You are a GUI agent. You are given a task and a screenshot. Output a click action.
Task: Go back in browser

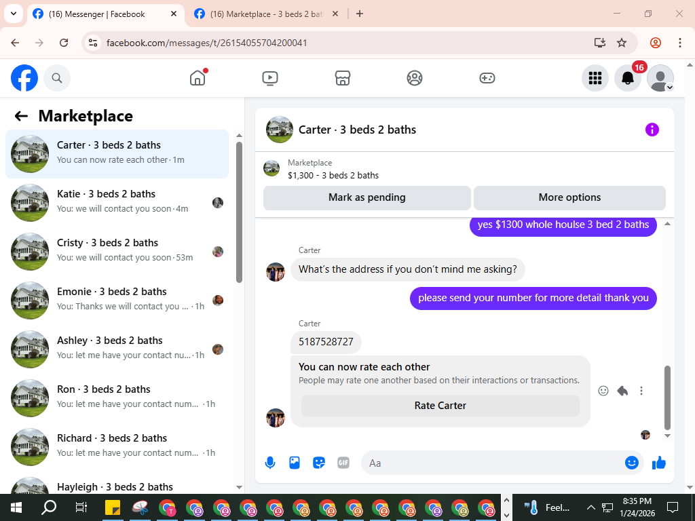point(15,43)
